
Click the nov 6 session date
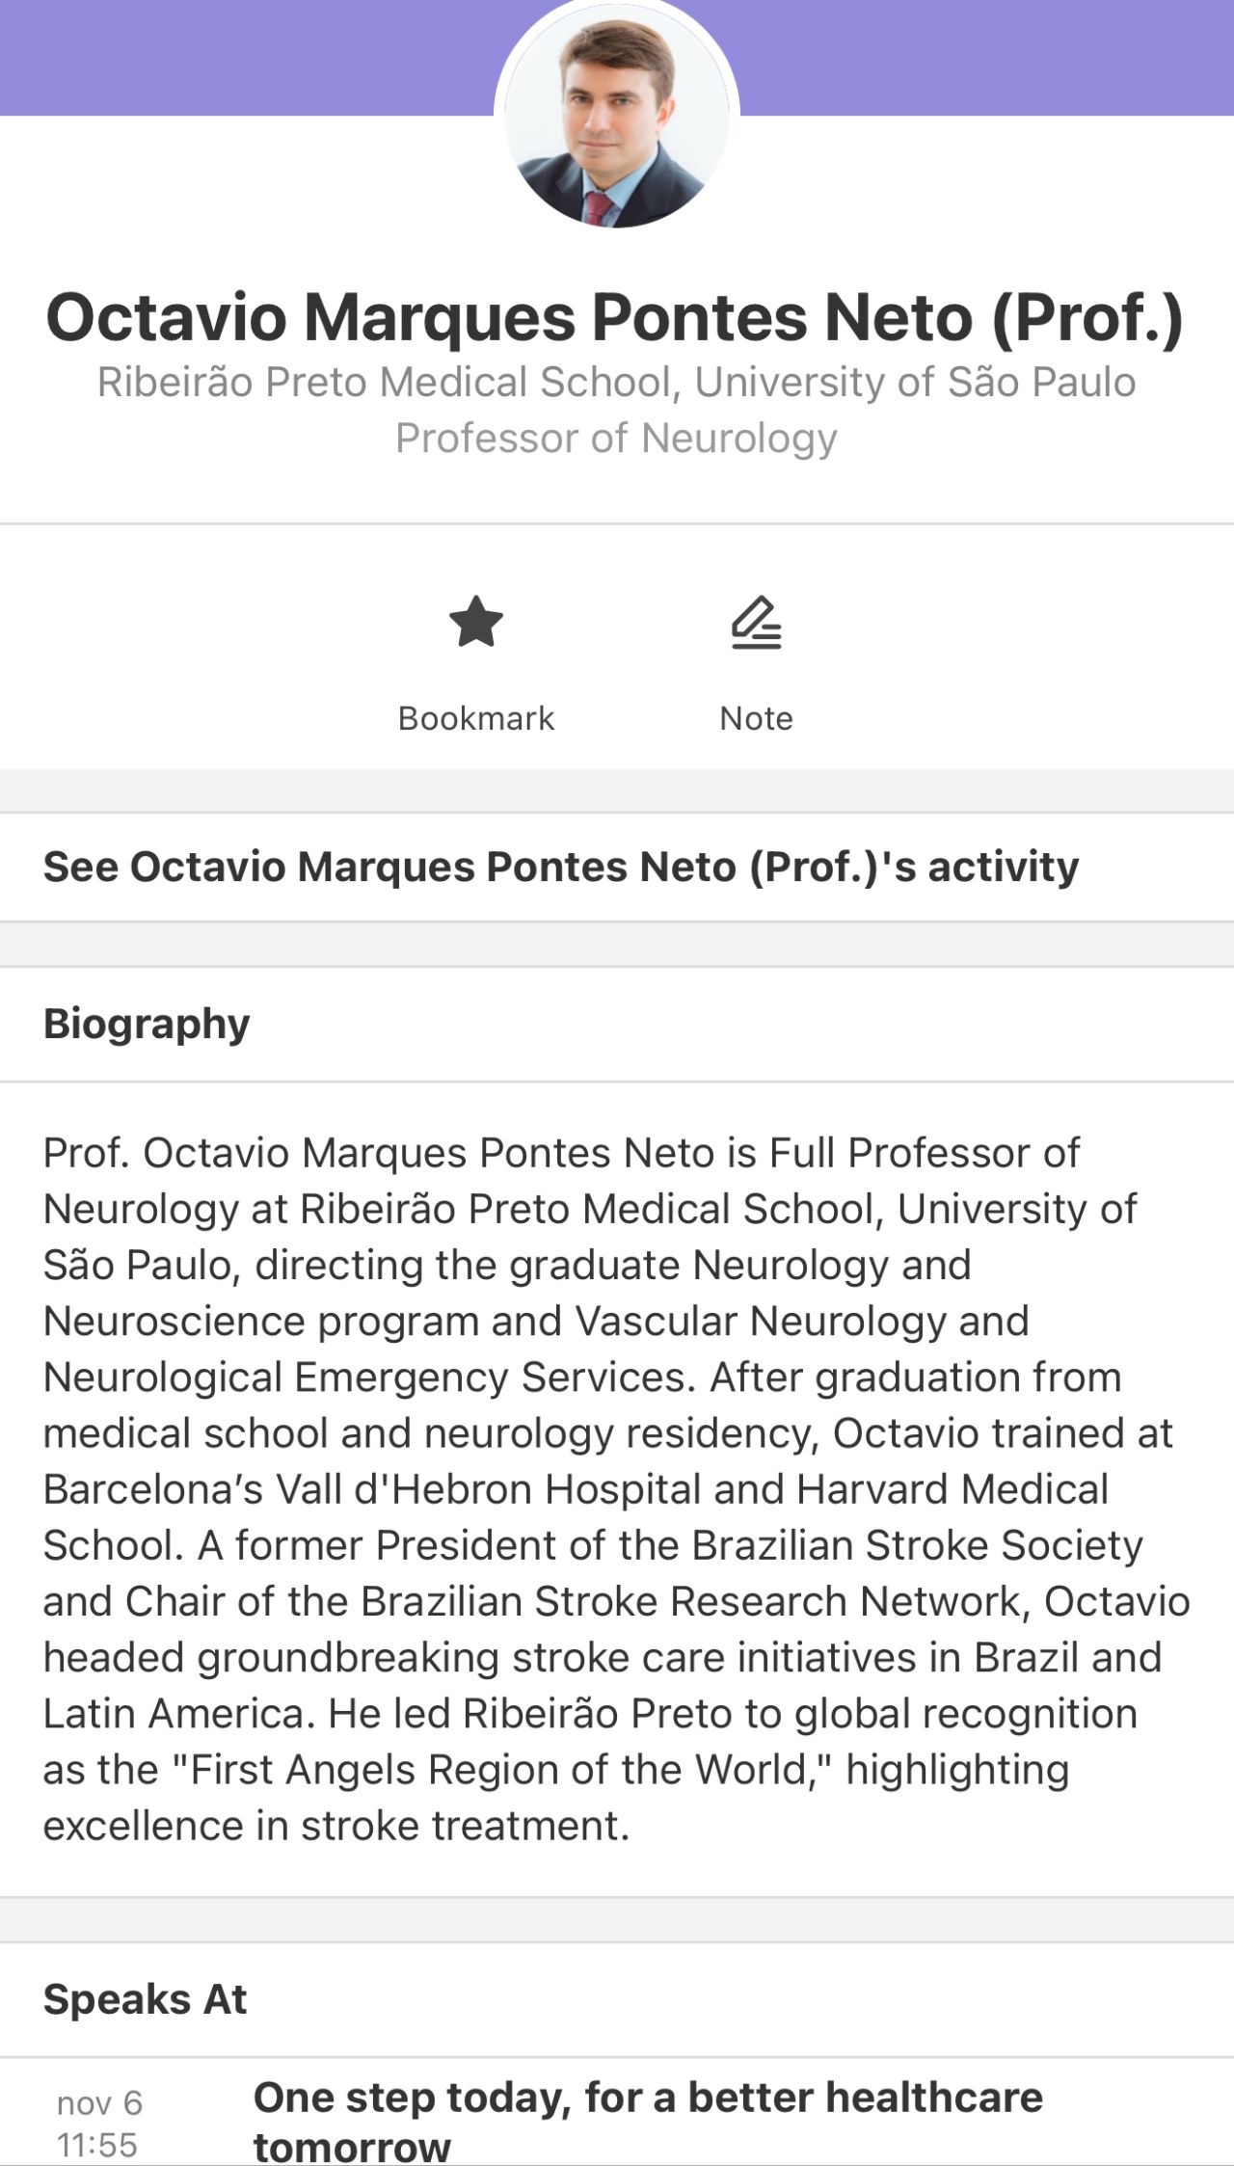(x=99, y=2102)
